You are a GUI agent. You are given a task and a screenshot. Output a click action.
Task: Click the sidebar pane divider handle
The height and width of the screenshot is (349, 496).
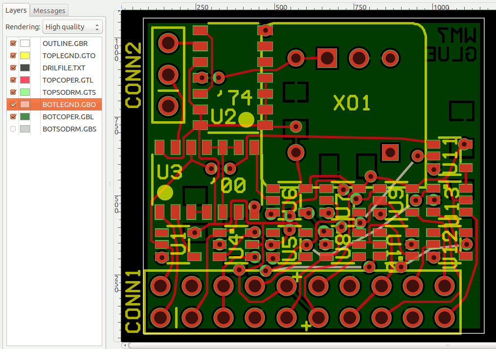[110, 184]
